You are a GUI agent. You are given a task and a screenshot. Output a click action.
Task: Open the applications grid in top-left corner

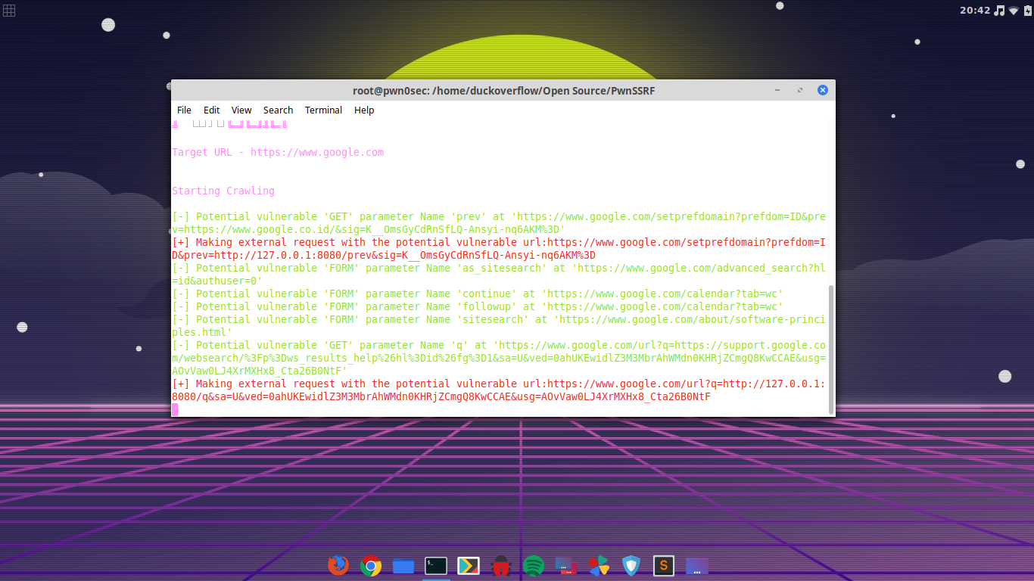coord(9,10)
